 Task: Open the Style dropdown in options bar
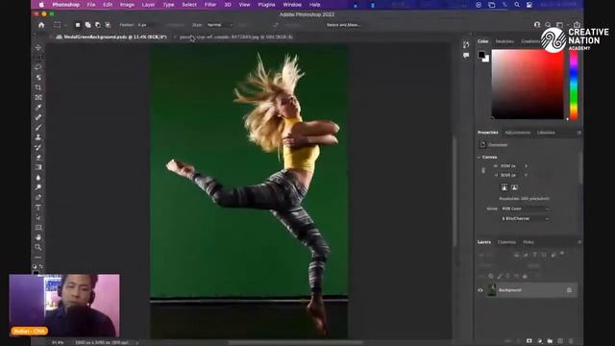[220, 25]
